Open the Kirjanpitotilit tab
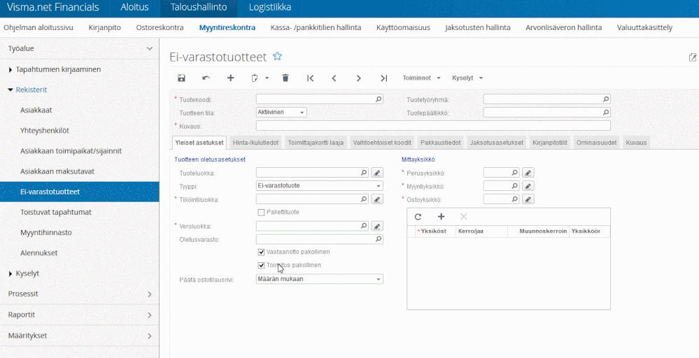This screenshot has height=358, width=699. [551, 143]
